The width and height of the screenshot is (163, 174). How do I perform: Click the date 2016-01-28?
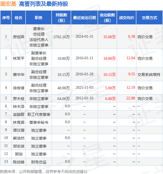(x=84, y=74)
